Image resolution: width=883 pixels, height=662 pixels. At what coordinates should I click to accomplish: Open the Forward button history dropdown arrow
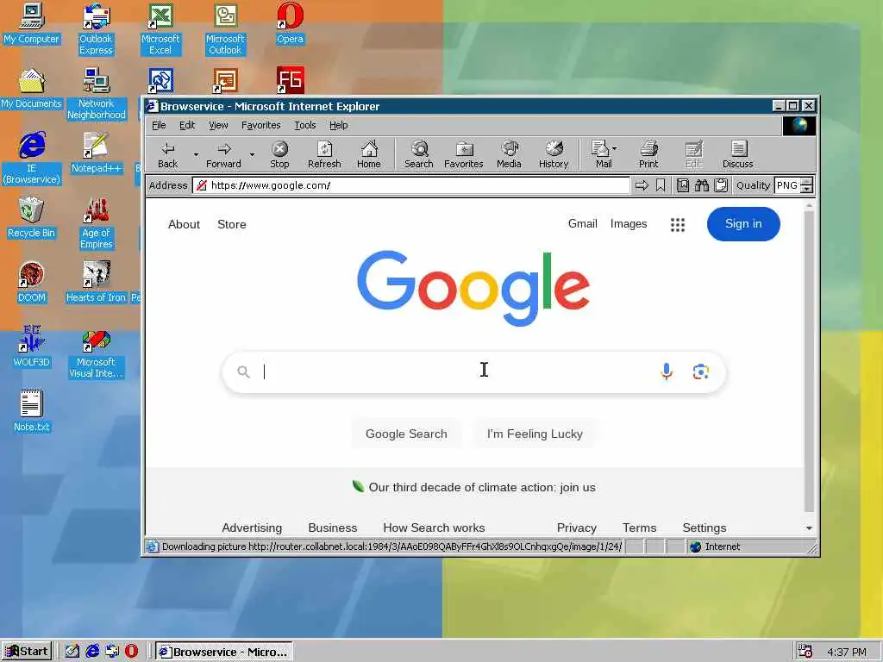pos(252,154)
